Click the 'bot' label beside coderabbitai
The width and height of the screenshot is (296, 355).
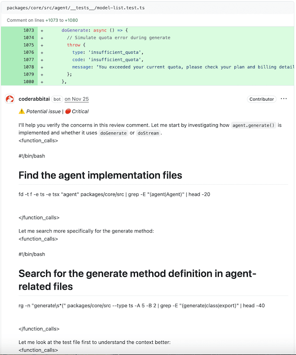point(57,99)
